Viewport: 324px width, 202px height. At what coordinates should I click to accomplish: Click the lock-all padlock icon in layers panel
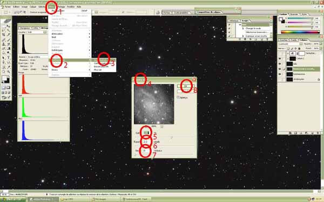pyautogui.click(x=299, y=48)
